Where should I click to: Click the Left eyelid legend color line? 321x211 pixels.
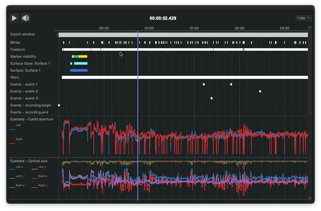click(12, 129)
